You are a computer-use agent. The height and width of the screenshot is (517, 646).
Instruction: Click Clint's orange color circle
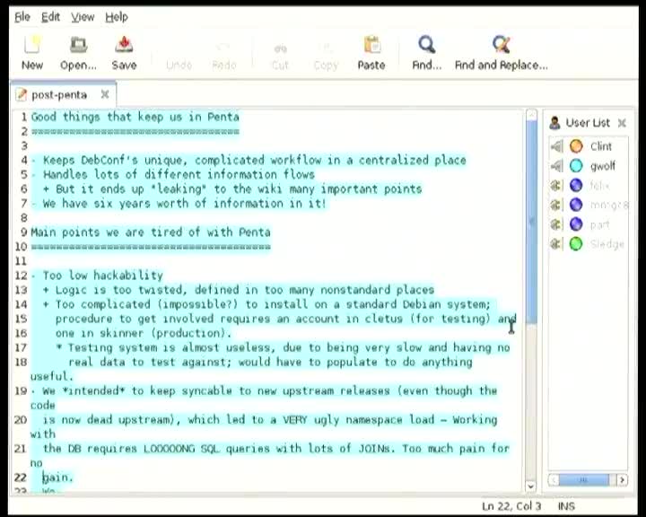click(x=576, y=146)
